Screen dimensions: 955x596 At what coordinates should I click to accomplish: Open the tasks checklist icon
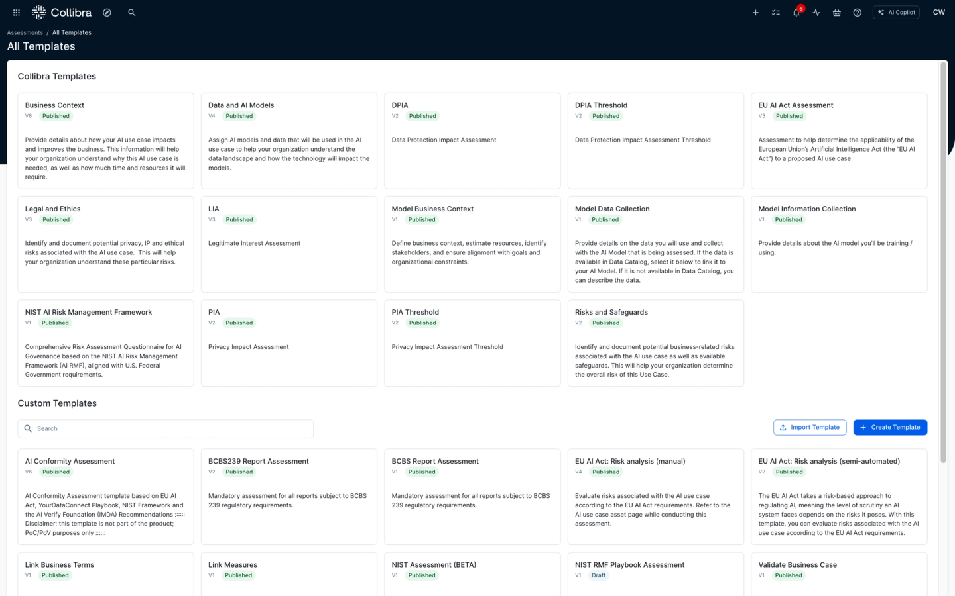[776, 13]
